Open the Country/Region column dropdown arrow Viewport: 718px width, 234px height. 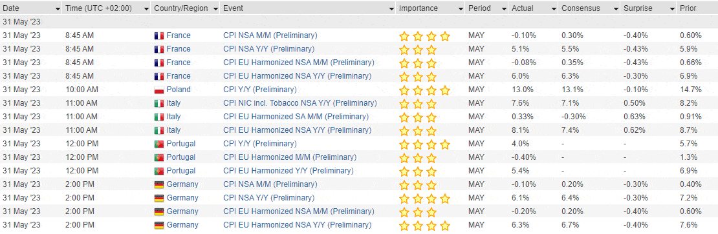(214, 8)
